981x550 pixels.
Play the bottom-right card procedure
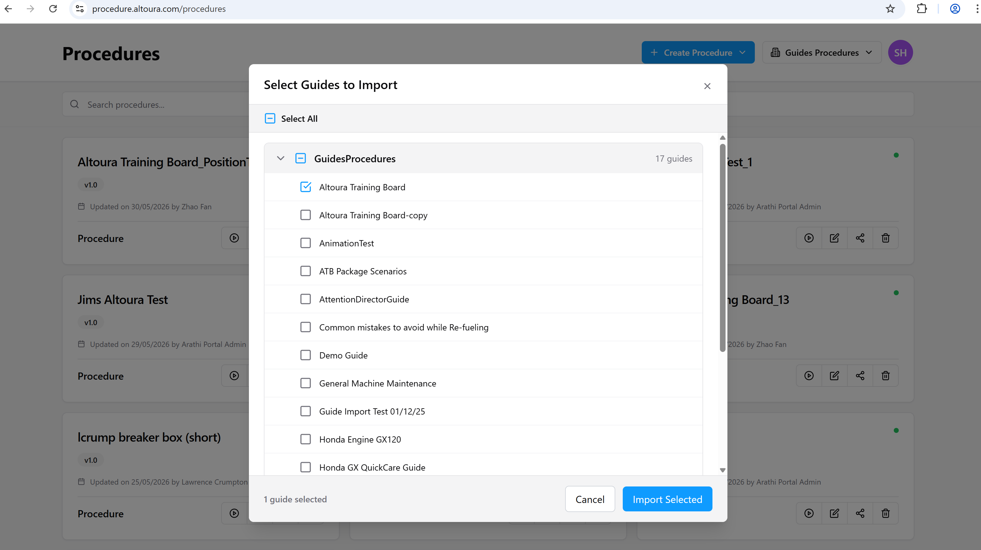pos(809,514)
